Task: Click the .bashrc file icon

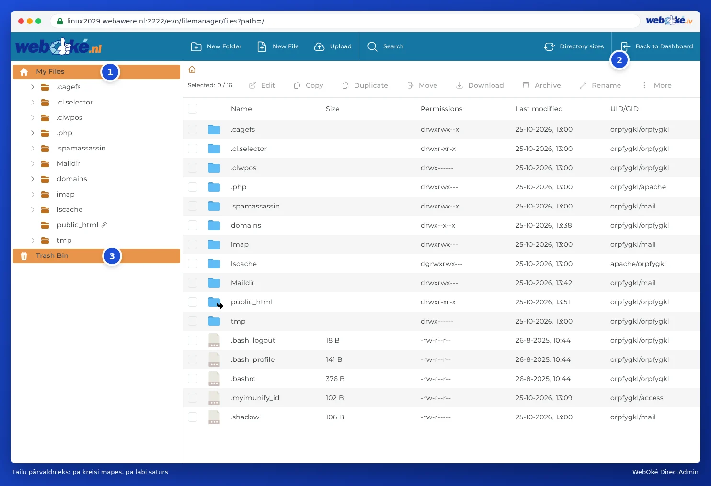Action: click(214, 379)
